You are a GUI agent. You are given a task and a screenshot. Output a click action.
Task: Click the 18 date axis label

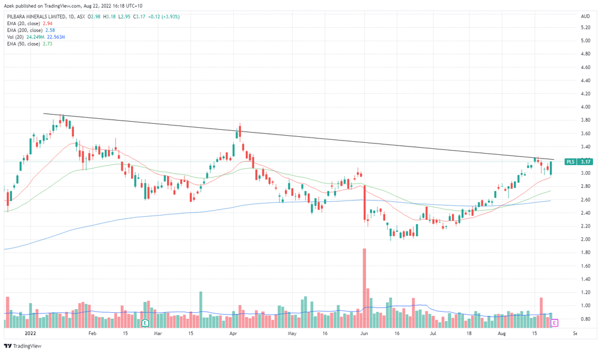pyautogui.click(x=469, y=333)
